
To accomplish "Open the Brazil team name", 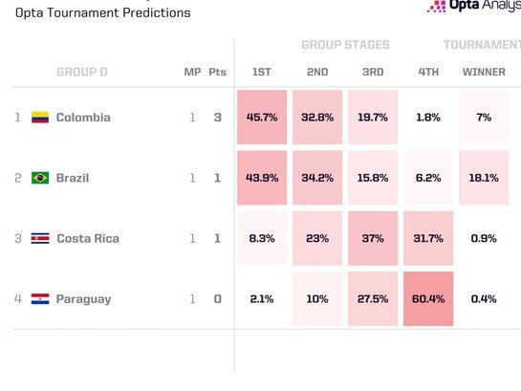I will (x=73, y=178).
